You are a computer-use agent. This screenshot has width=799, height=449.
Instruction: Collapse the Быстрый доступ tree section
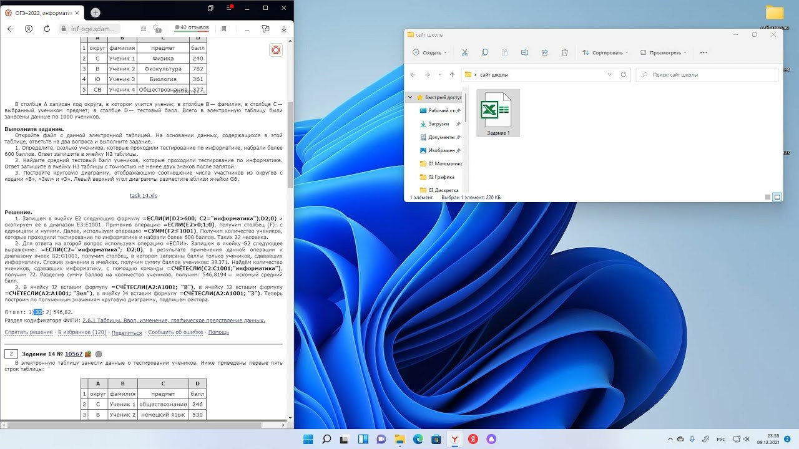click(410, 97)
